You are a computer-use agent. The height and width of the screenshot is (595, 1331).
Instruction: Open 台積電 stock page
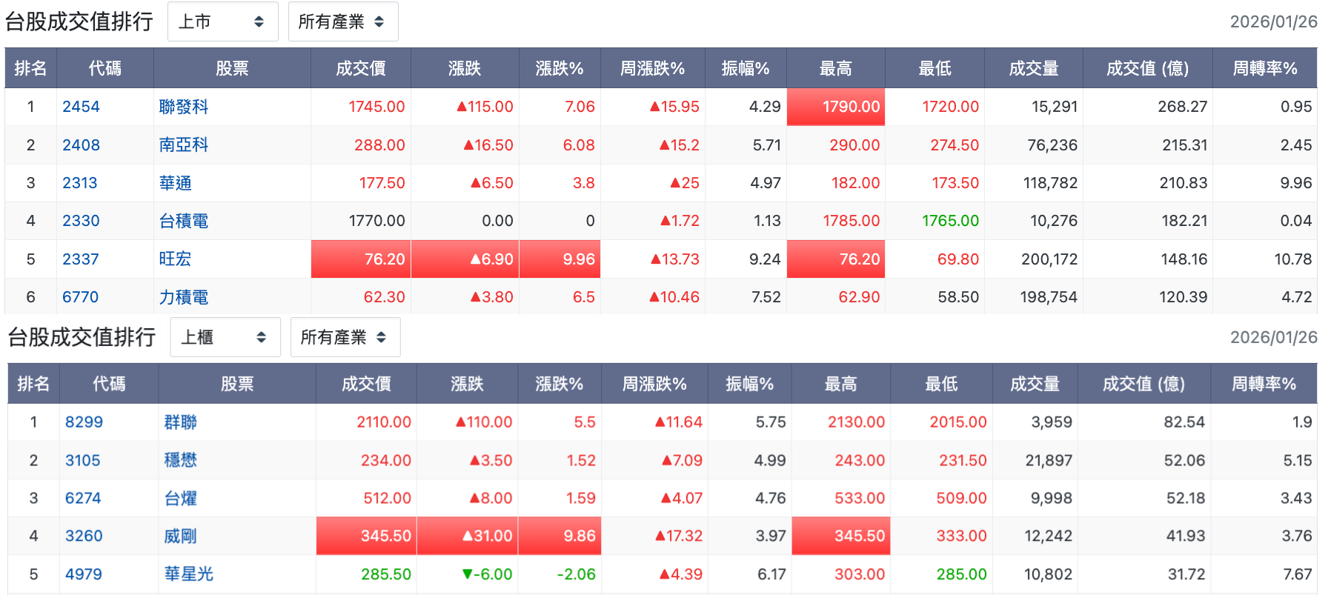click(x=184, y=221)
